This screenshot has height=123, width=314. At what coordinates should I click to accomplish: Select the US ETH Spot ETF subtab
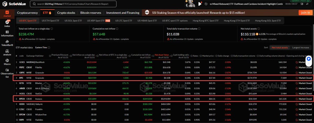(51, 20)
